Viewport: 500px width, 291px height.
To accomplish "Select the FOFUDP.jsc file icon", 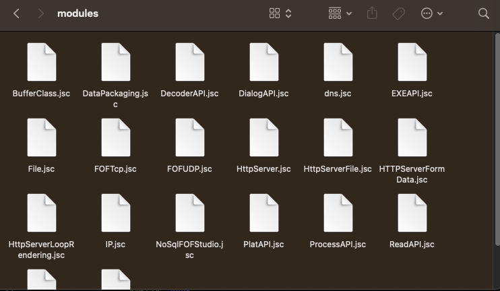I will click(190, 137).
